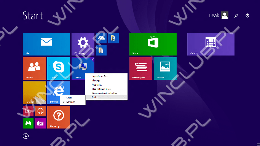Open the Help+Tips tile
The image size is (260, 146).
click(59, 117)
